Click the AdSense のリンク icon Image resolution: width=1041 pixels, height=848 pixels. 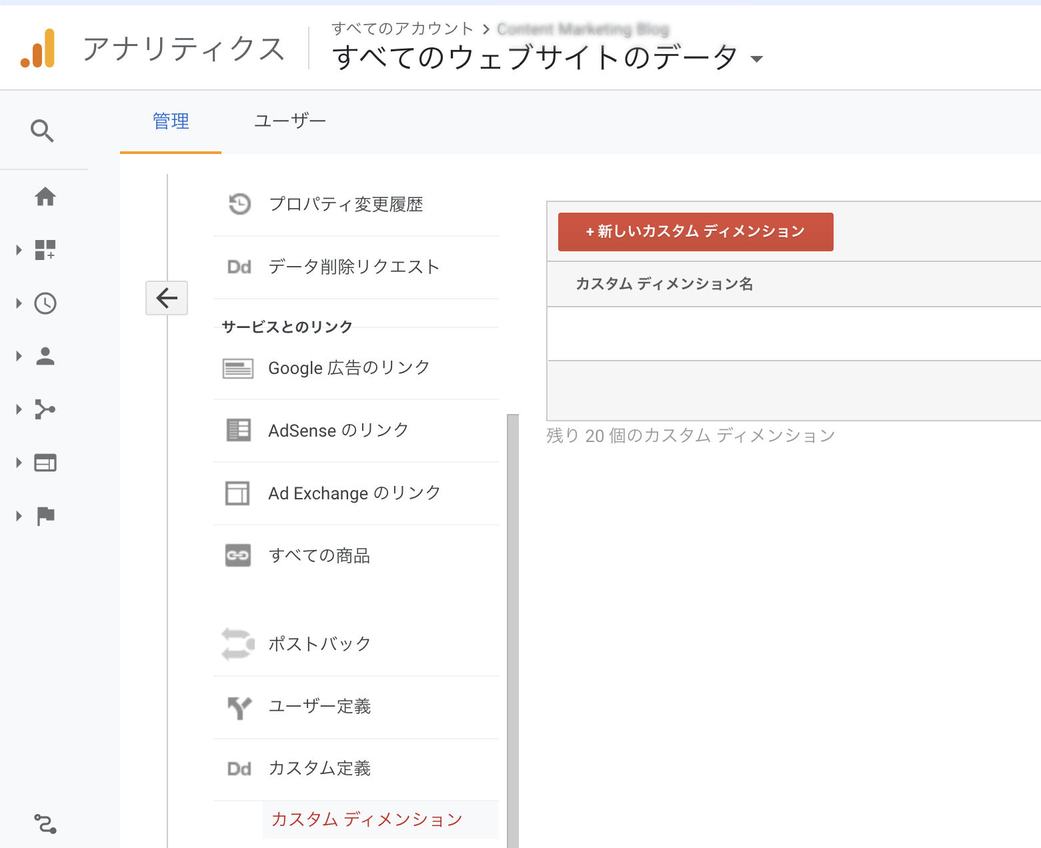[239, 431]
